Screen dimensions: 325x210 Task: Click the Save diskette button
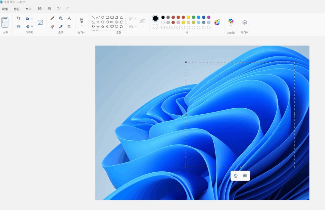40,9
